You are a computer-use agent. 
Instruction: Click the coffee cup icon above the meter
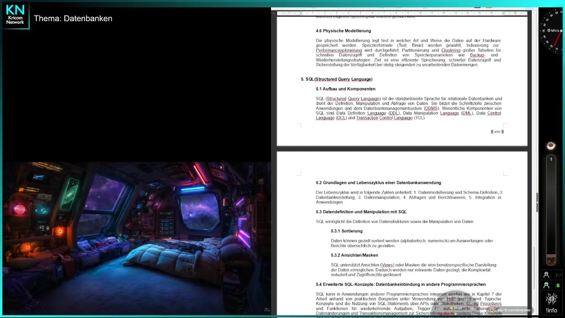[550, 146]
